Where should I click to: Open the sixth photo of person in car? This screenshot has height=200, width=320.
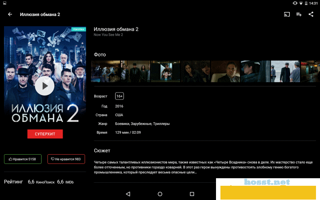(256, 72)
